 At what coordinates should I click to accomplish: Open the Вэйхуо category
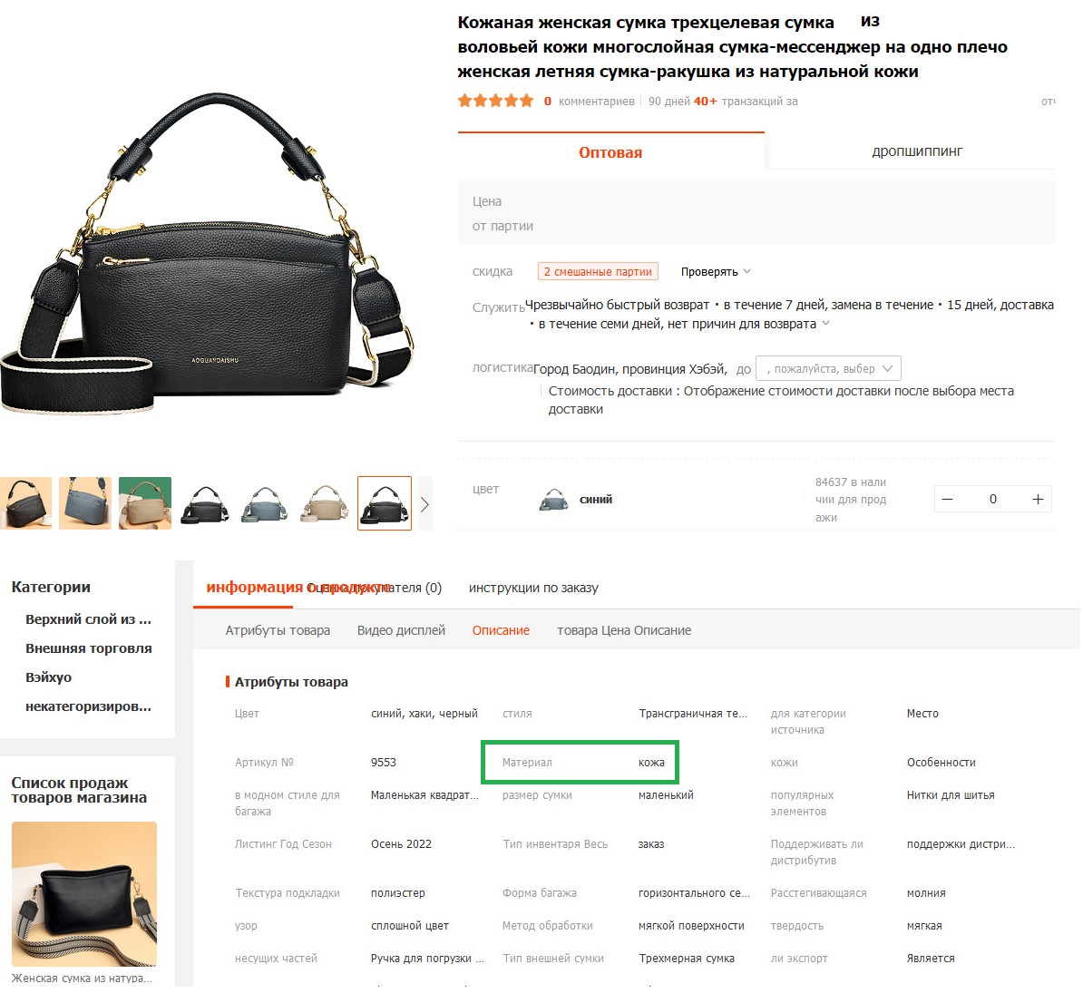pos(48,677)
